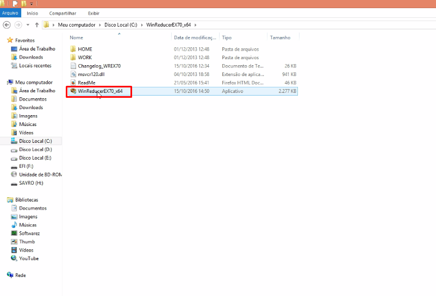This screenshot has height=296, width=436.
Task: Select the HOME folder icon
Action: click(x=73, y=49)
